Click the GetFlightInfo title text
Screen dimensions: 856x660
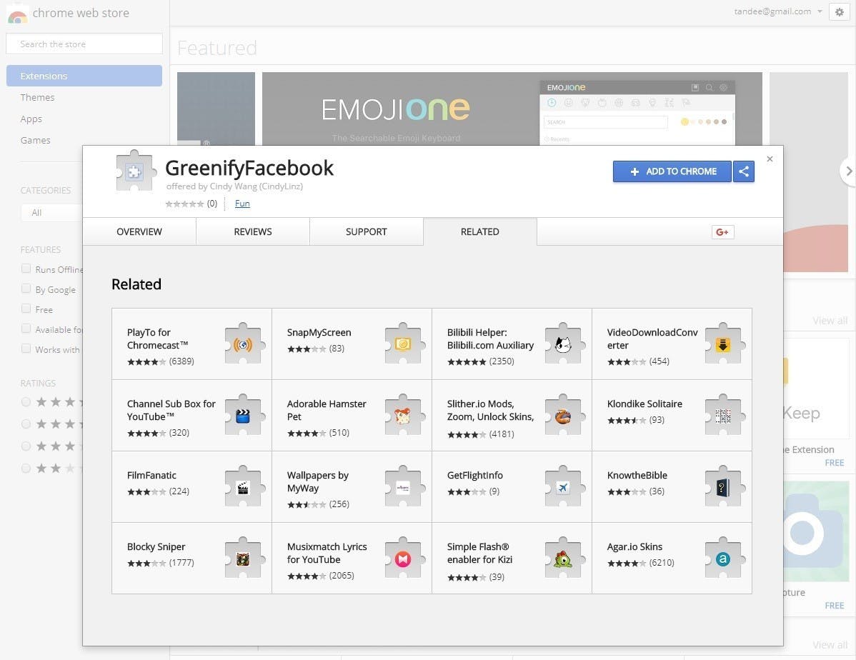coord(475,476)
